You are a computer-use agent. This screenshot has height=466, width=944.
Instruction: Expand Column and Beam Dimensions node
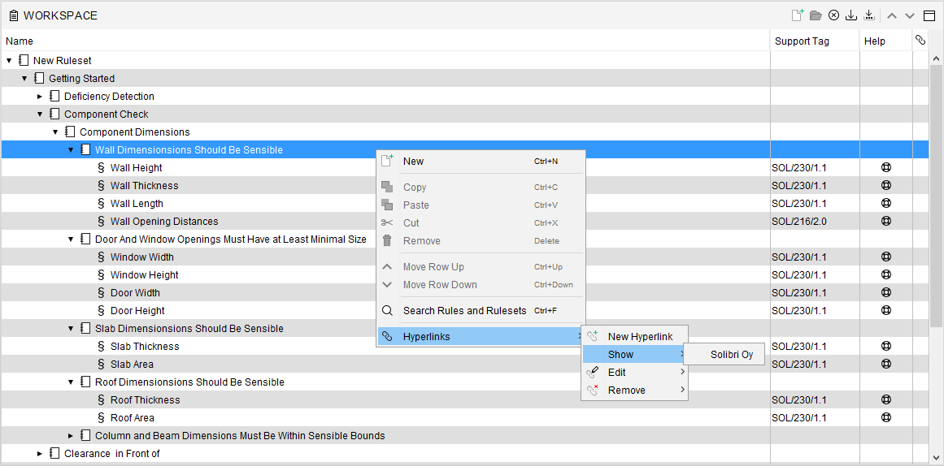[x=71, y=435]
